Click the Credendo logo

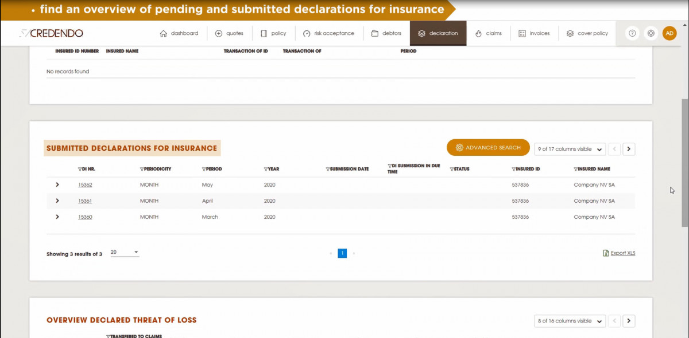[51, 33]
